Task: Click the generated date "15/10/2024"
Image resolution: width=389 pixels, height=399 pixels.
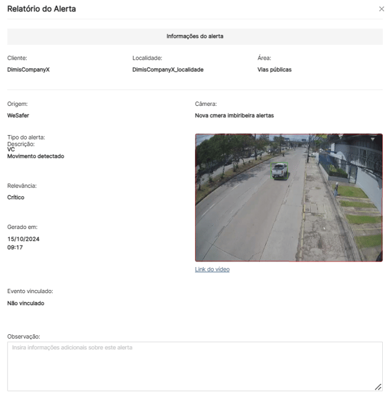Action: [23, 239]
